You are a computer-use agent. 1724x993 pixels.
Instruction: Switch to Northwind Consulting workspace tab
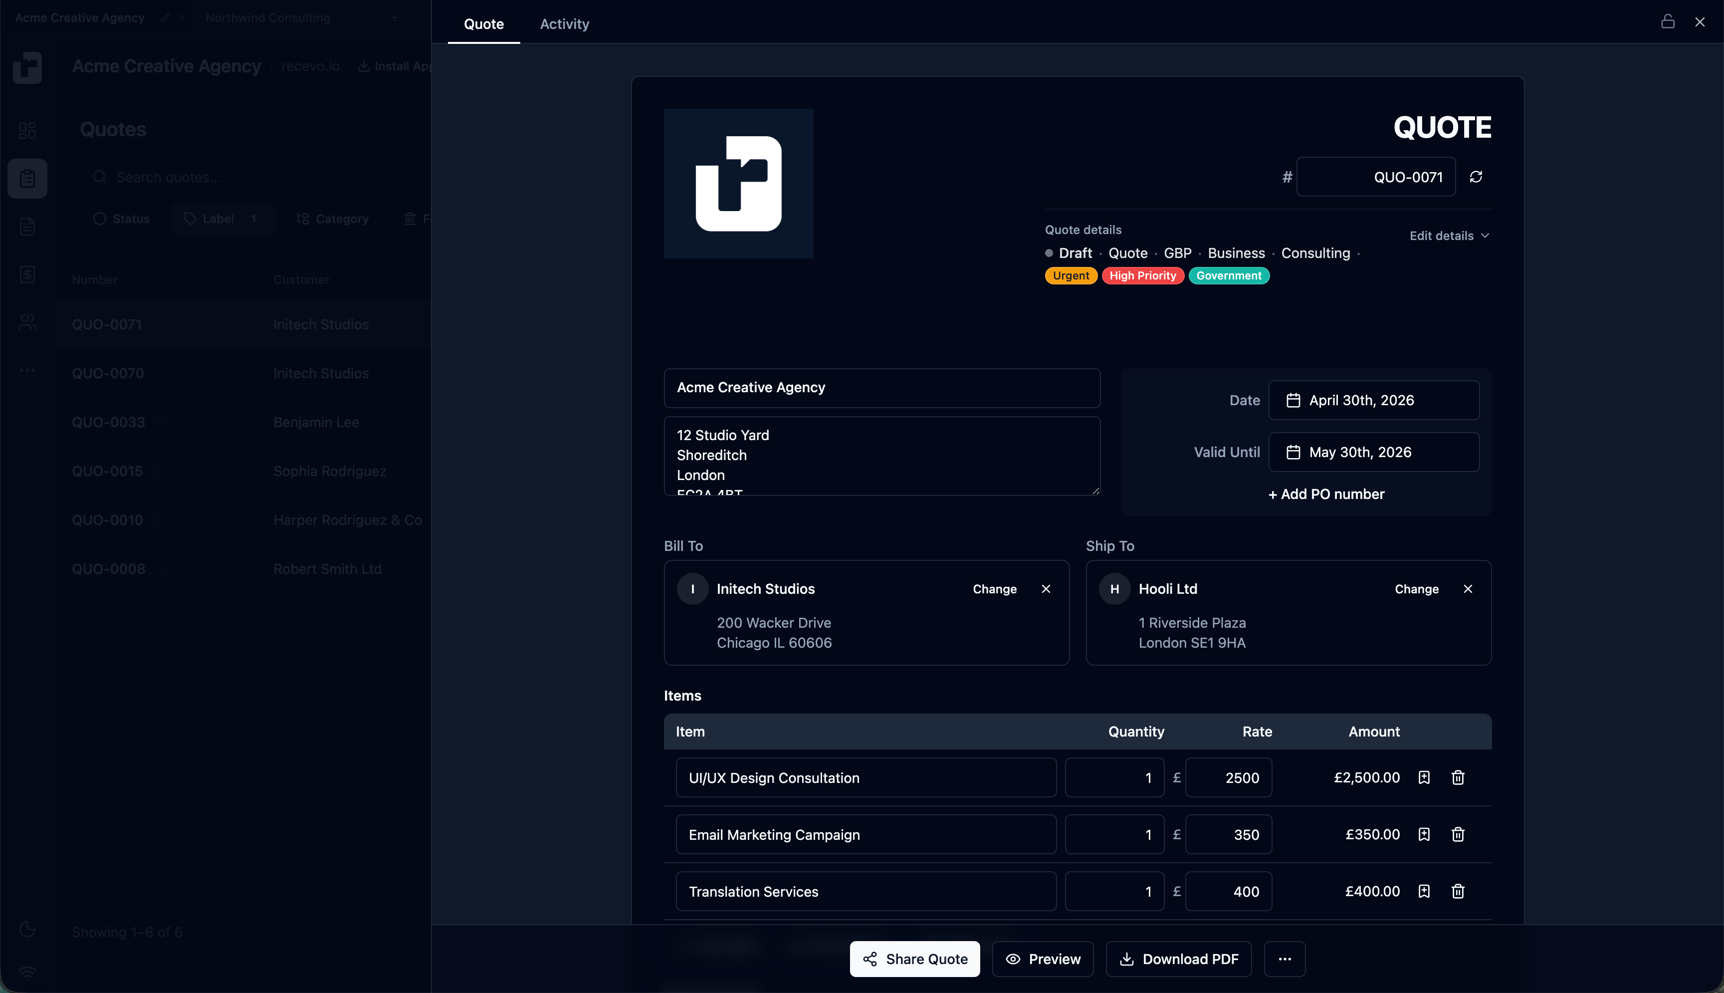[268, 18]
